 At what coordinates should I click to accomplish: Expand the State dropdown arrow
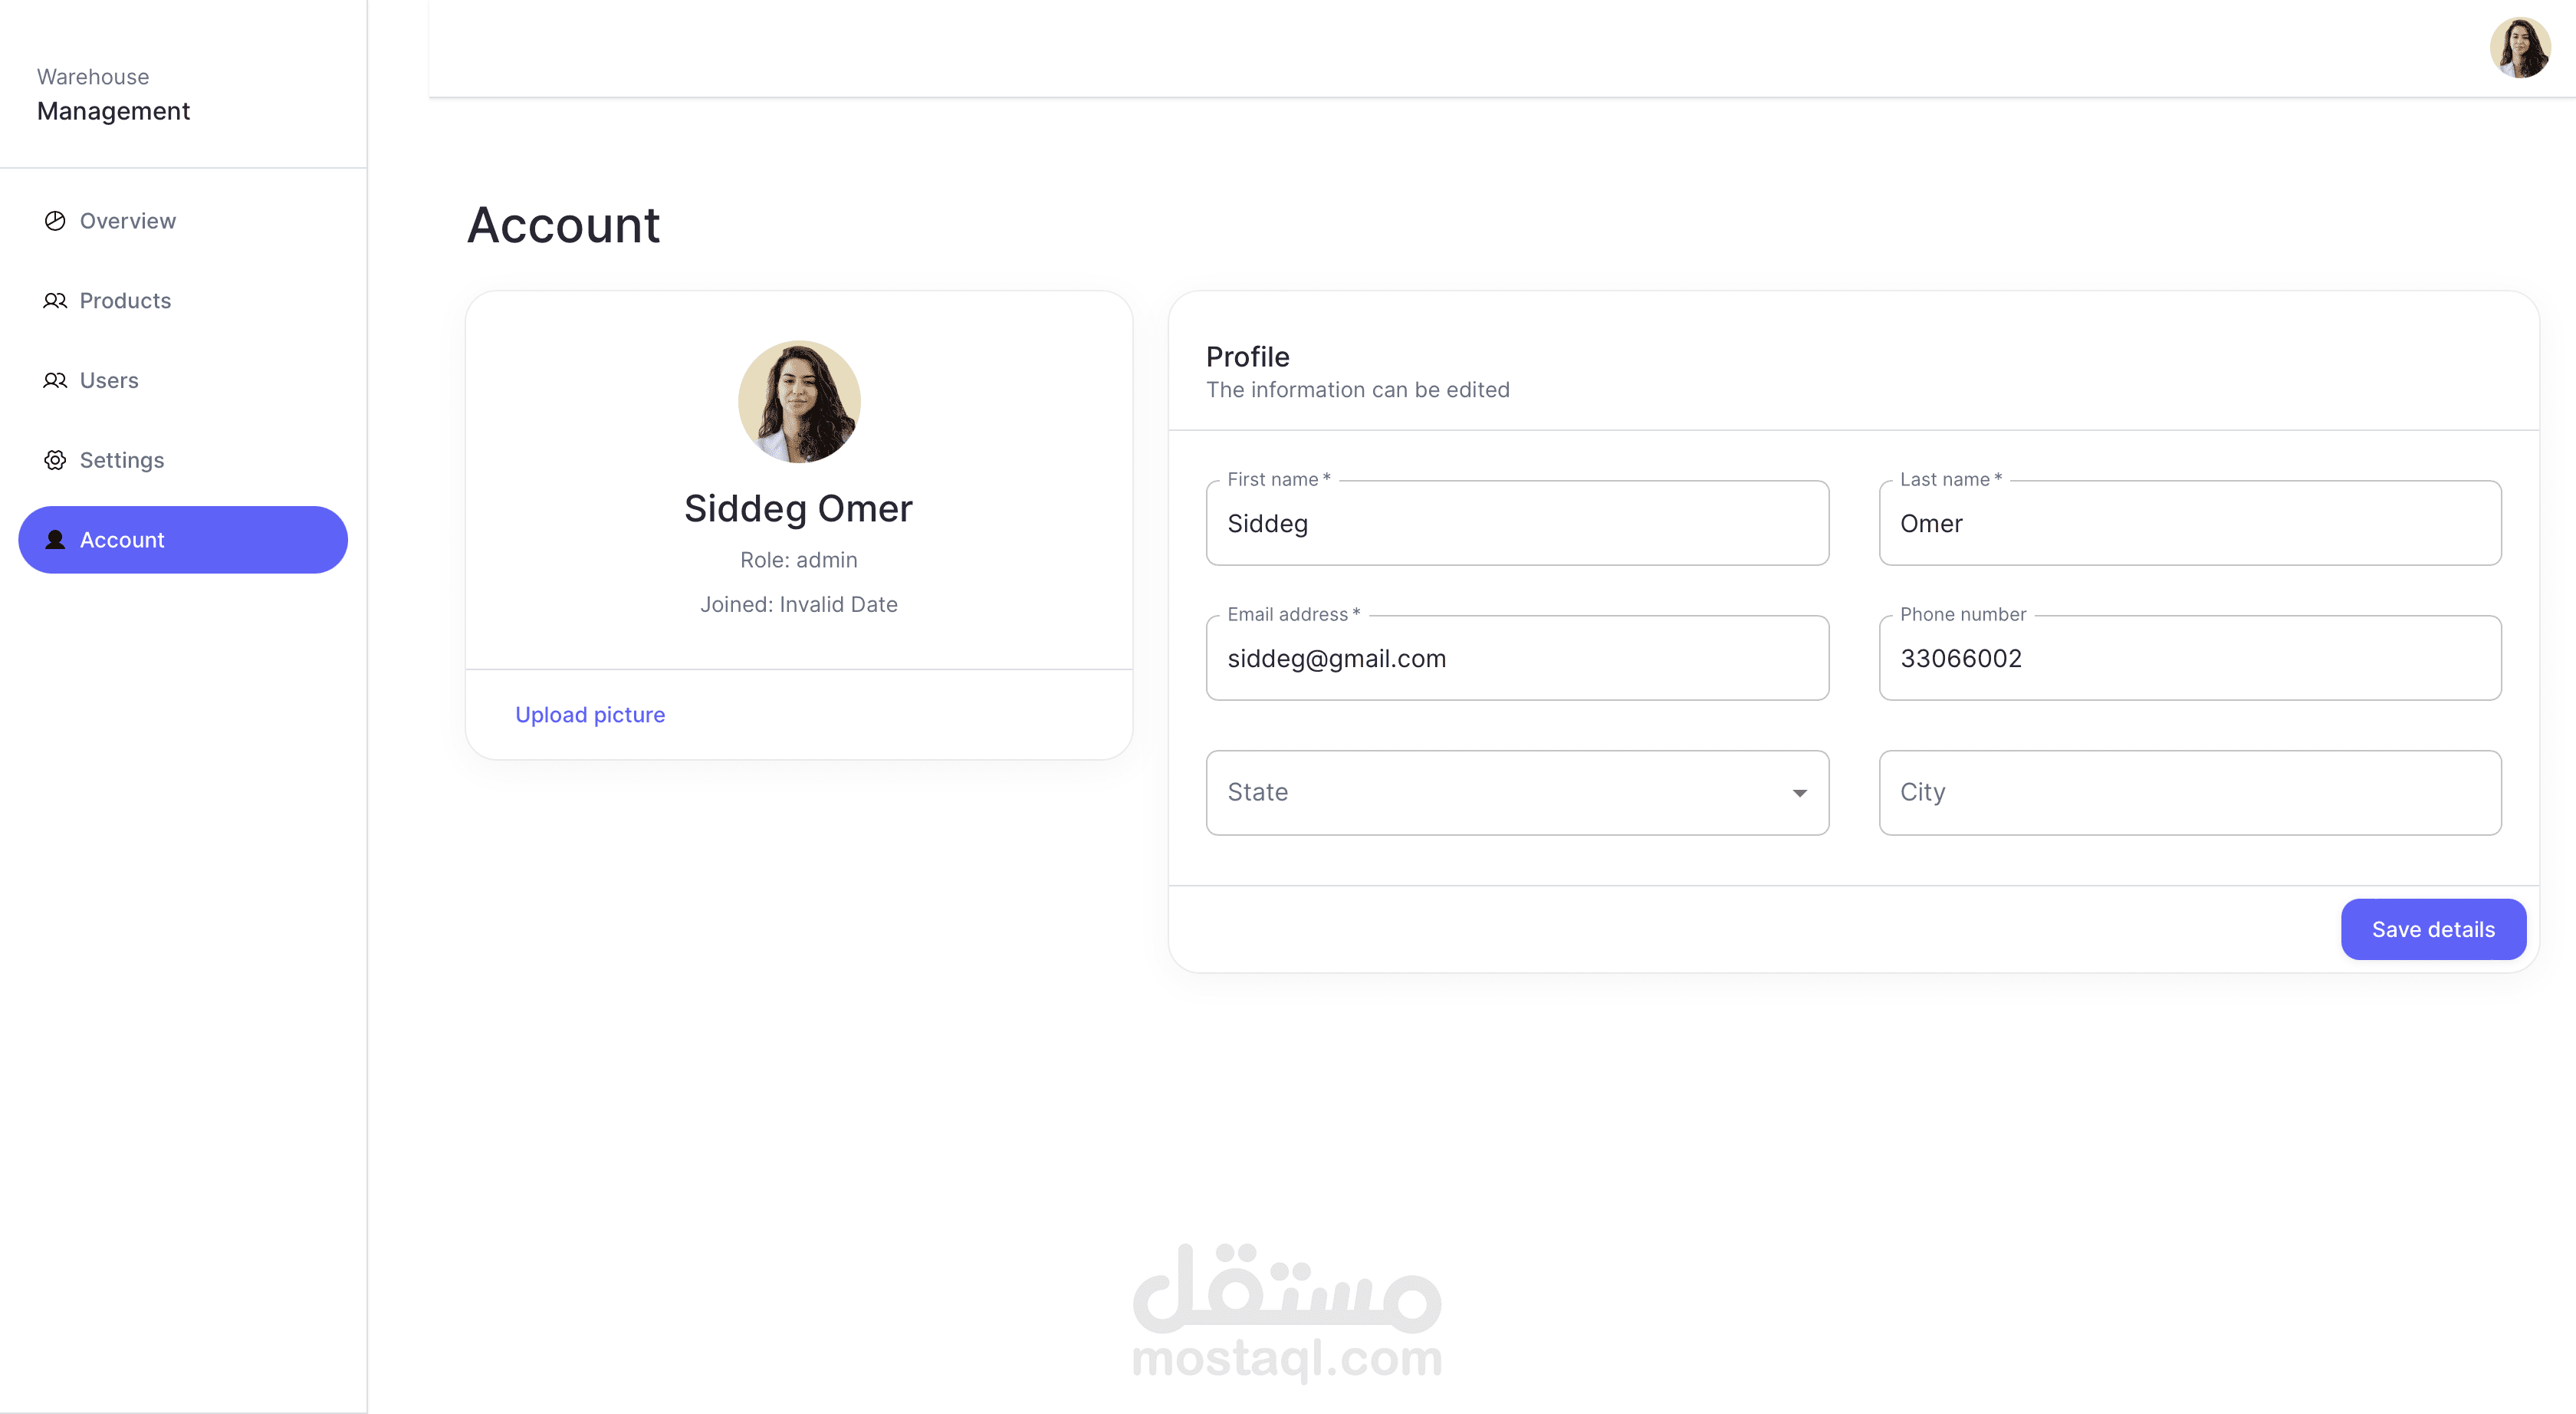point(1799,793)
